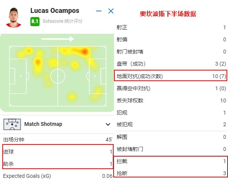Click Lucas Ocampos player avatar photo

[x=14, y=17]
